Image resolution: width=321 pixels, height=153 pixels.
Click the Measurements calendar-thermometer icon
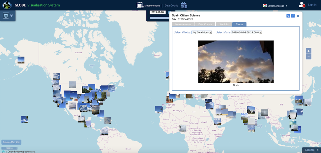coord(140,5)
